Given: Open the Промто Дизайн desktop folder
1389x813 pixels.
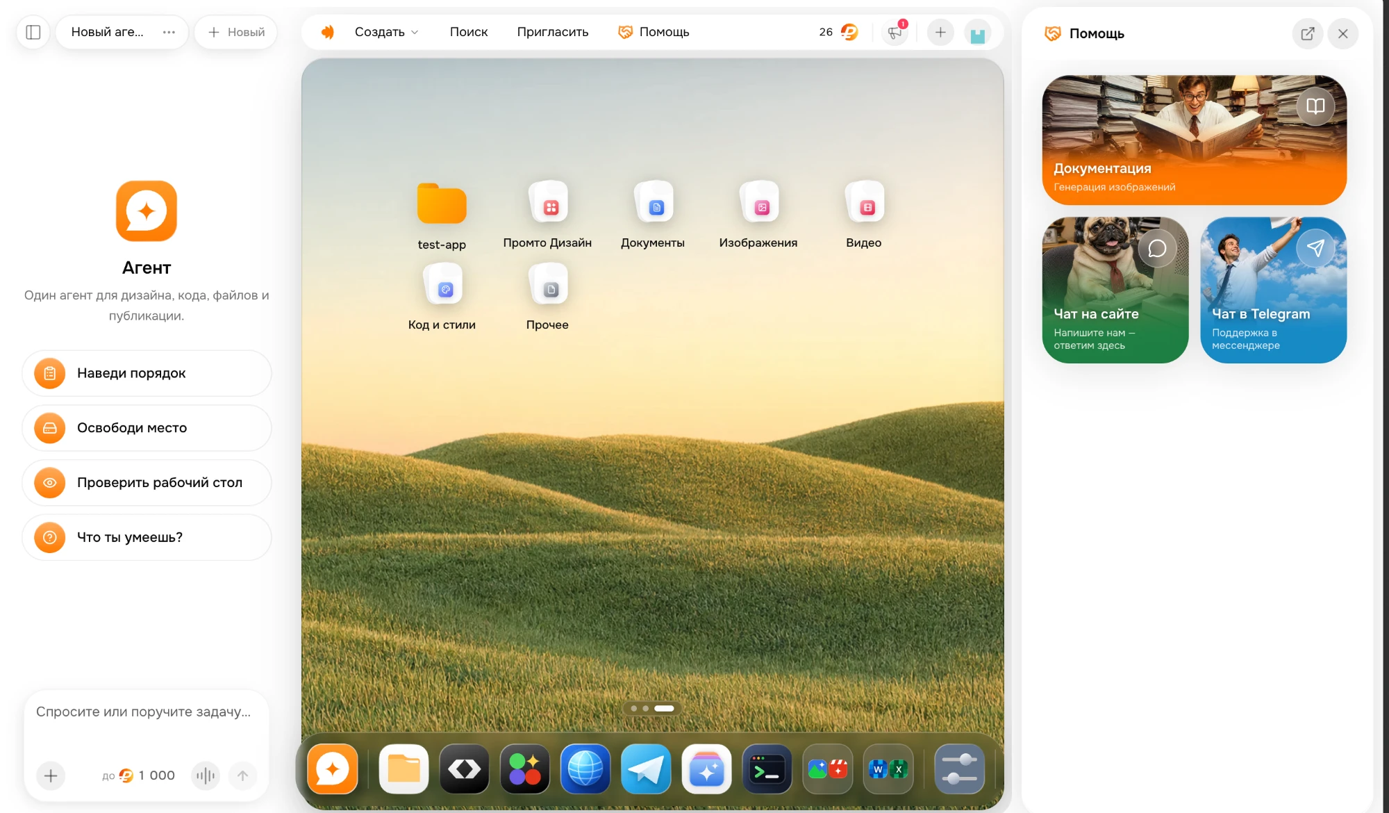Looking at the screenshot, I should click(547, 215).
